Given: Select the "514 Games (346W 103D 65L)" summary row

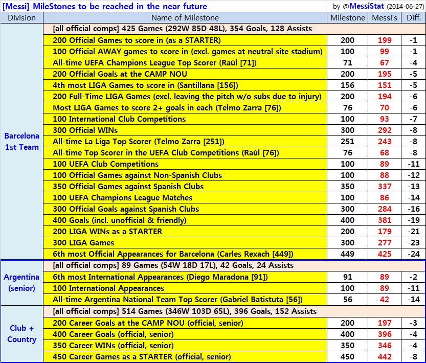Looking at the screenshot, I should point(234,311).
